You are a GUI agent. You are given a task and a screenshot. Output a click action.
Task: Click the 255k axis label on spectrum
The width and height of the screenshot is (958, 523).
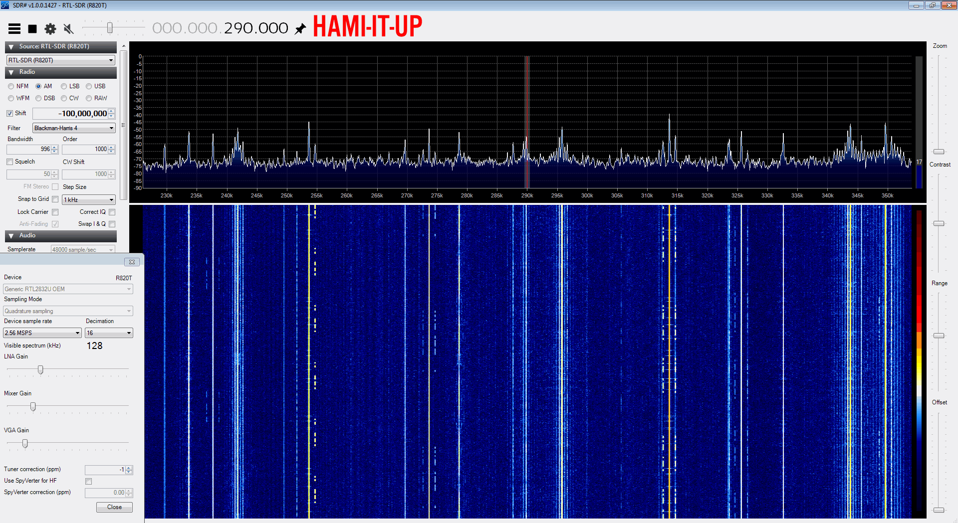(317, 195)
